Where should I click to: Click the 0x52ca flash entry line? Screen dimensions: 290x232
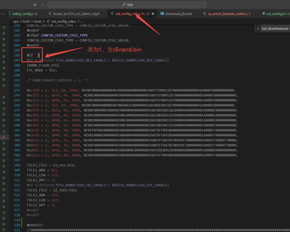[132, 155]
